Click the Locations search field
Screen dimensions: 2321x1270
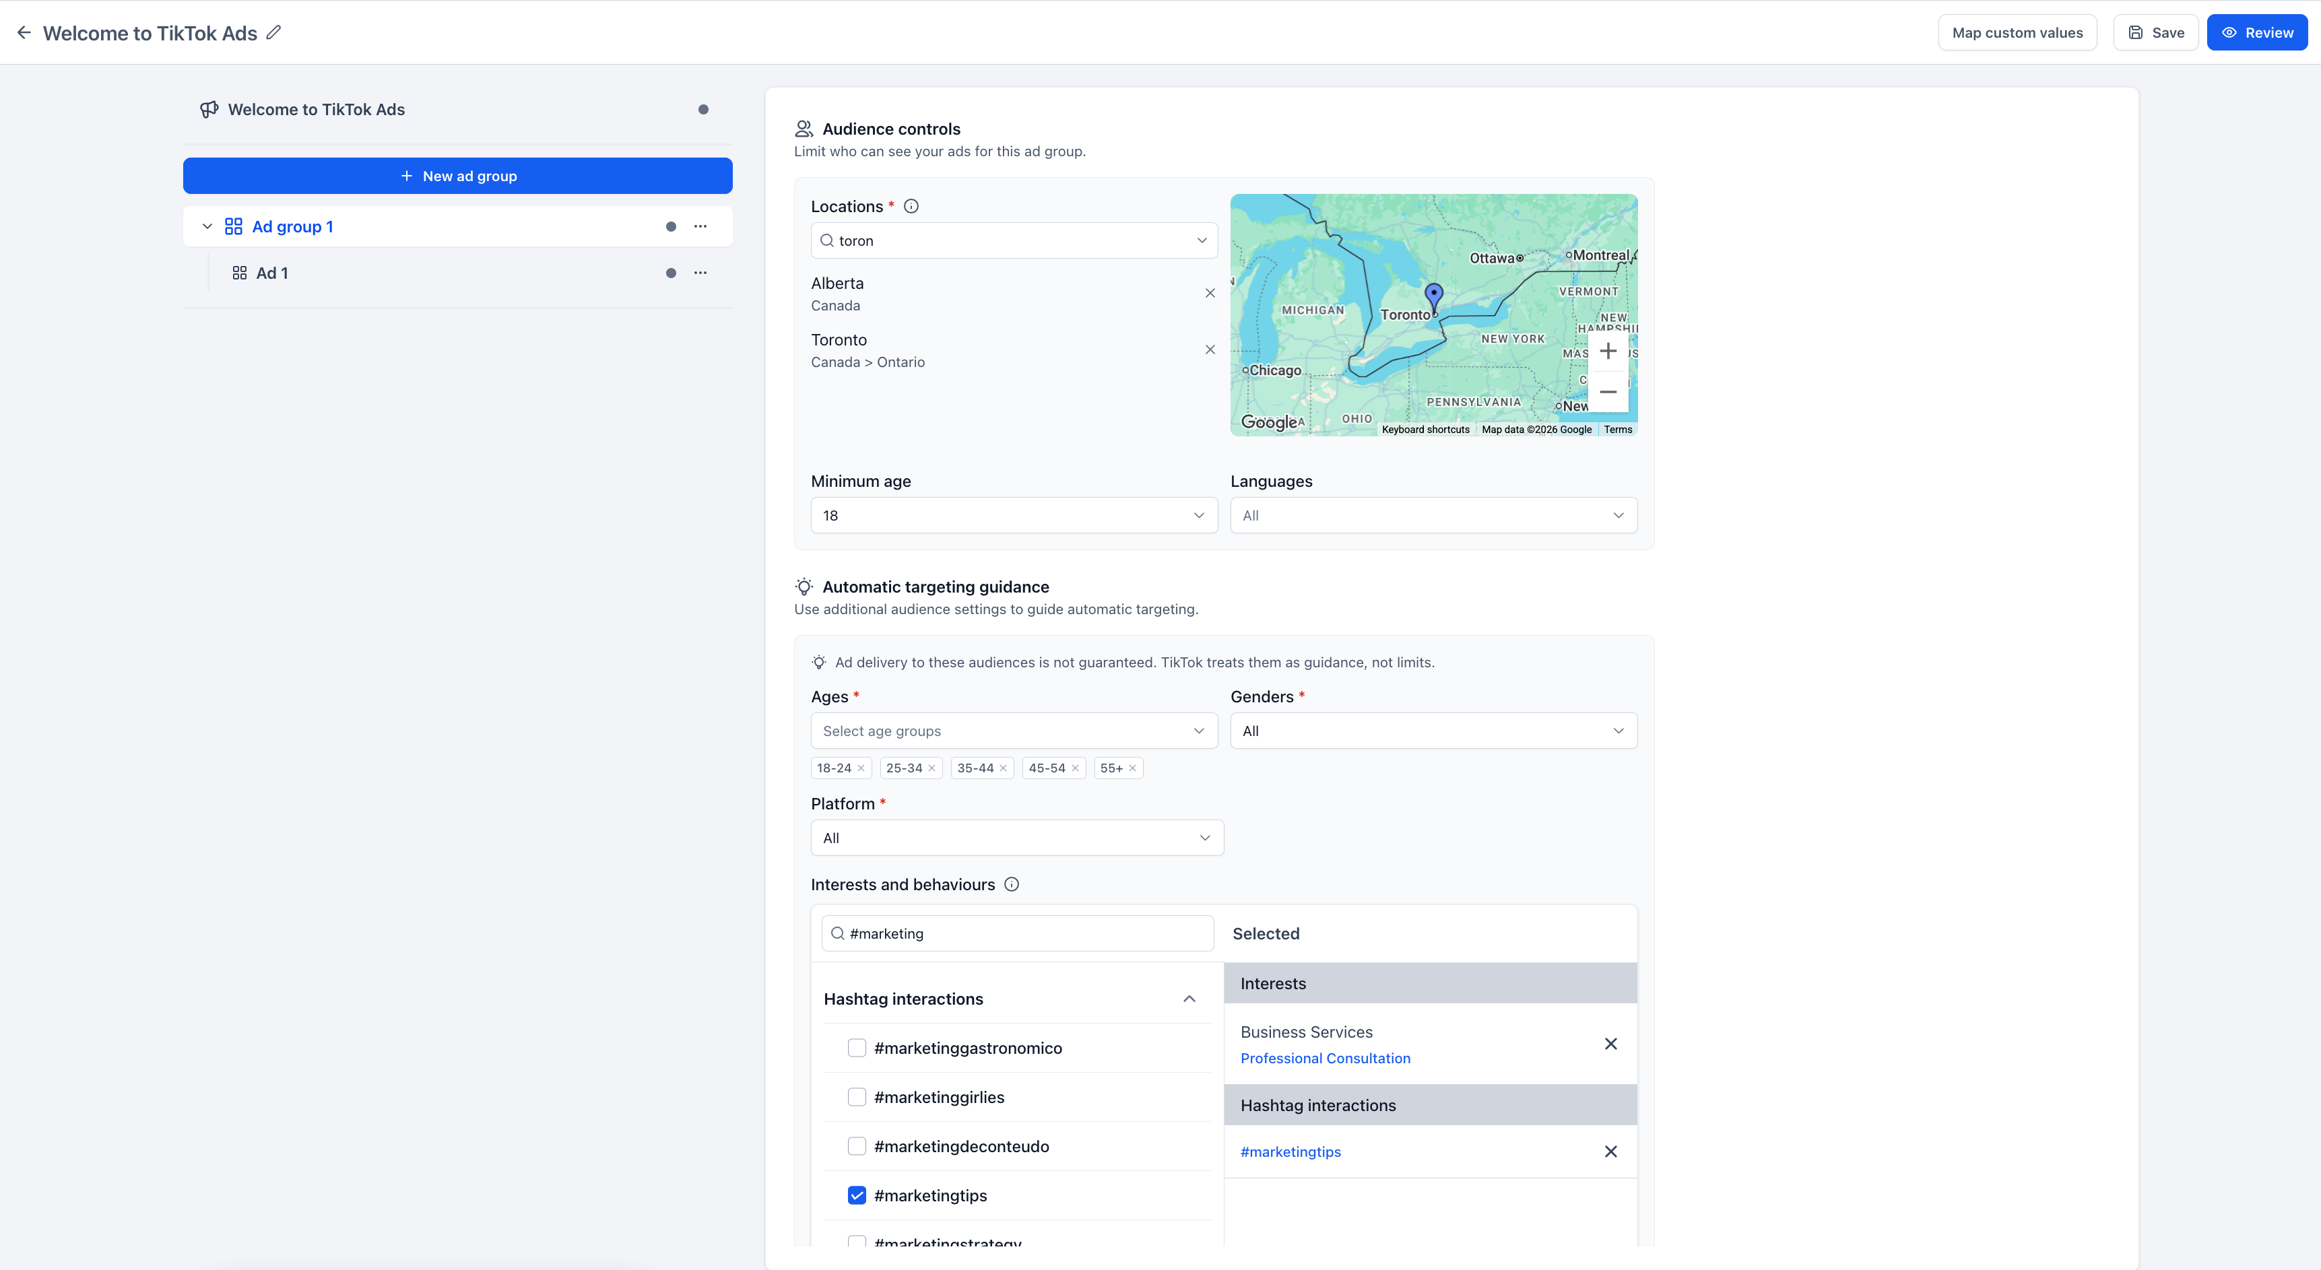[1014, 240]
